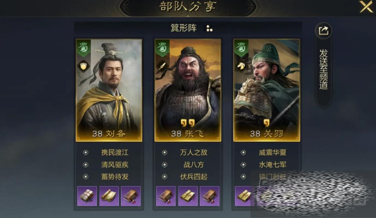376x218 pixels.
Task: Click the share arrow icon
Action: pos(323,31)
